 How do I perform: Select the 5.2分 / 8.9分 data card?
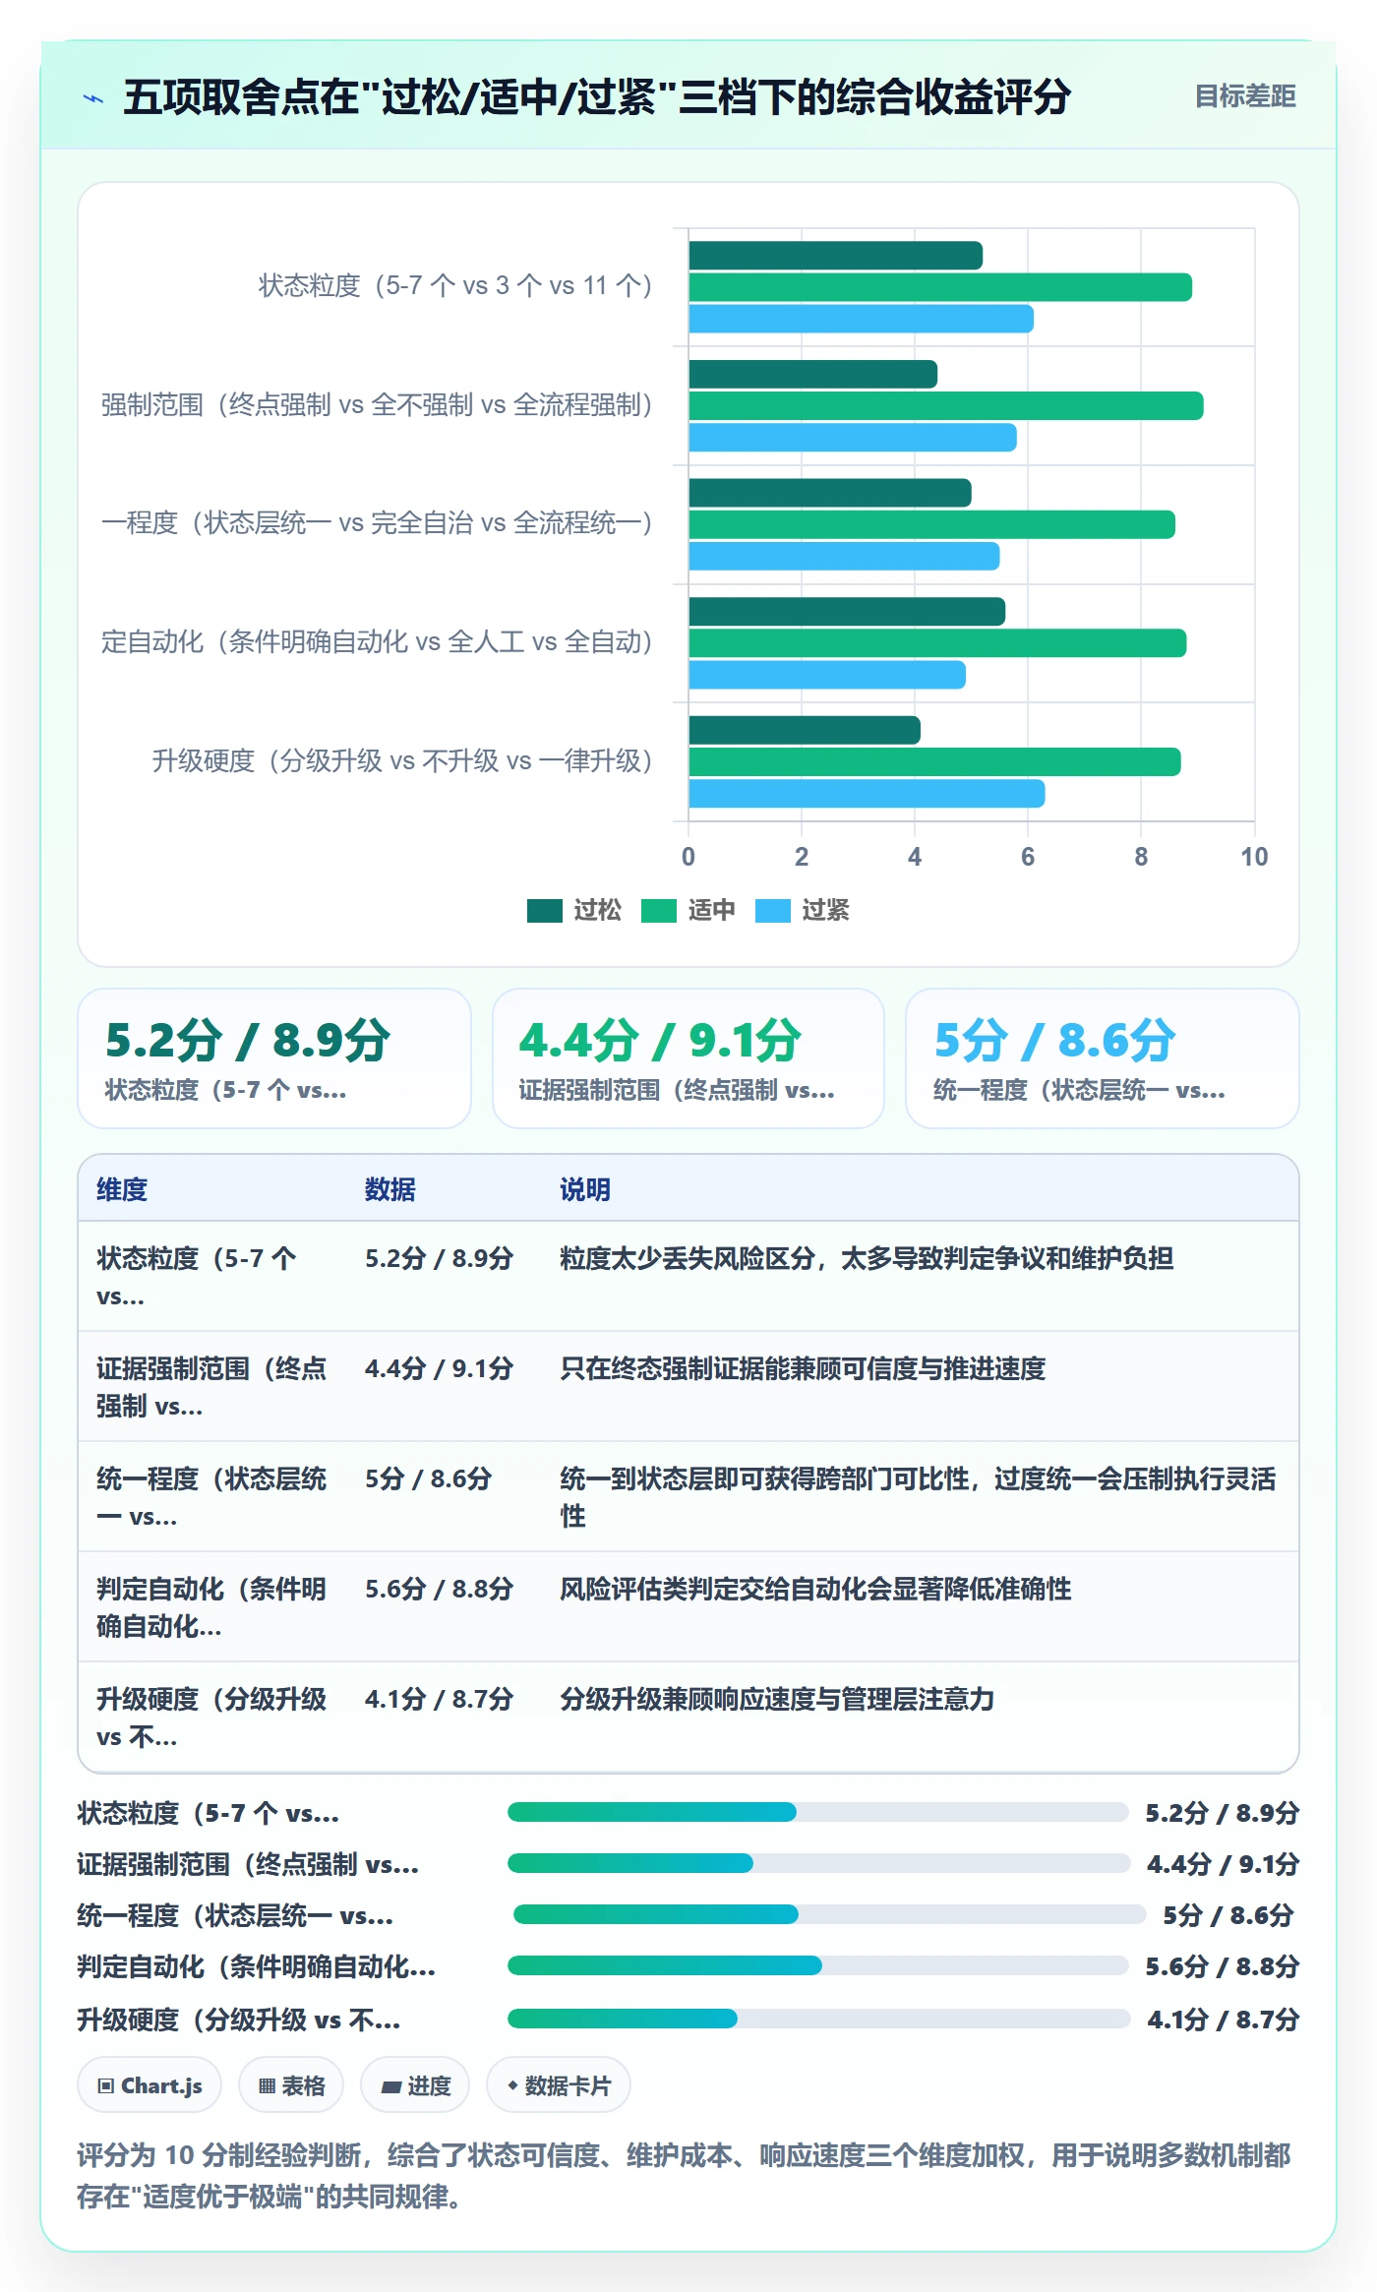(x=274, y=1058)
